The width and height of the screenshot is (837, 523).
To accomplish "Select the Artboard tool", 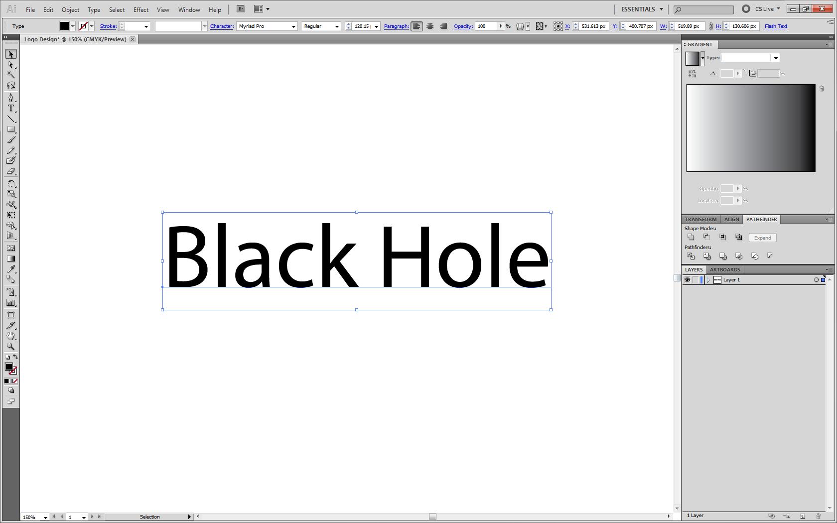I will click(x=11, y=315).
